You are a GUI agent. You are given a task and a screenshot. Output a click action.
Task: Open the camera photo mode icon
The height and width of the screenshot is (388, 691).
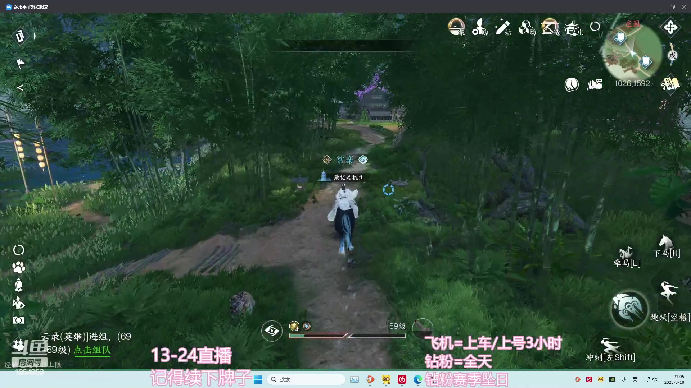coord(19,320)
